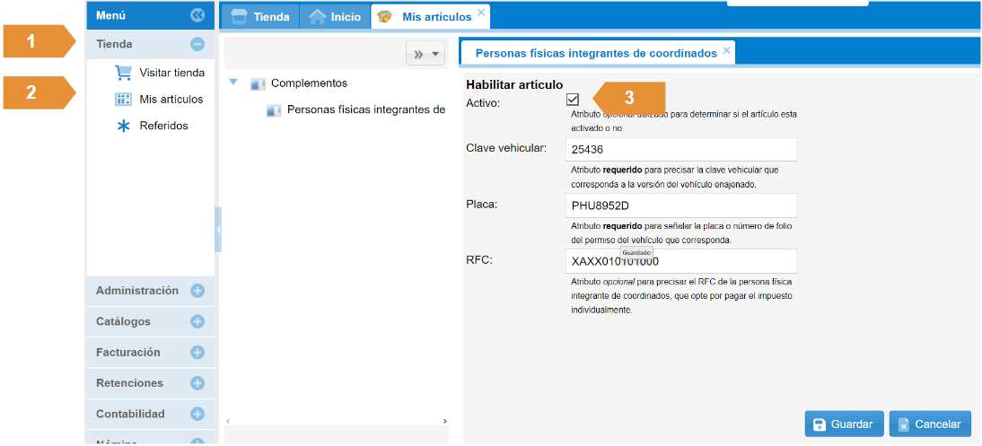Click the Visitar tienda shopping cart icon

(x=124, y=73)
